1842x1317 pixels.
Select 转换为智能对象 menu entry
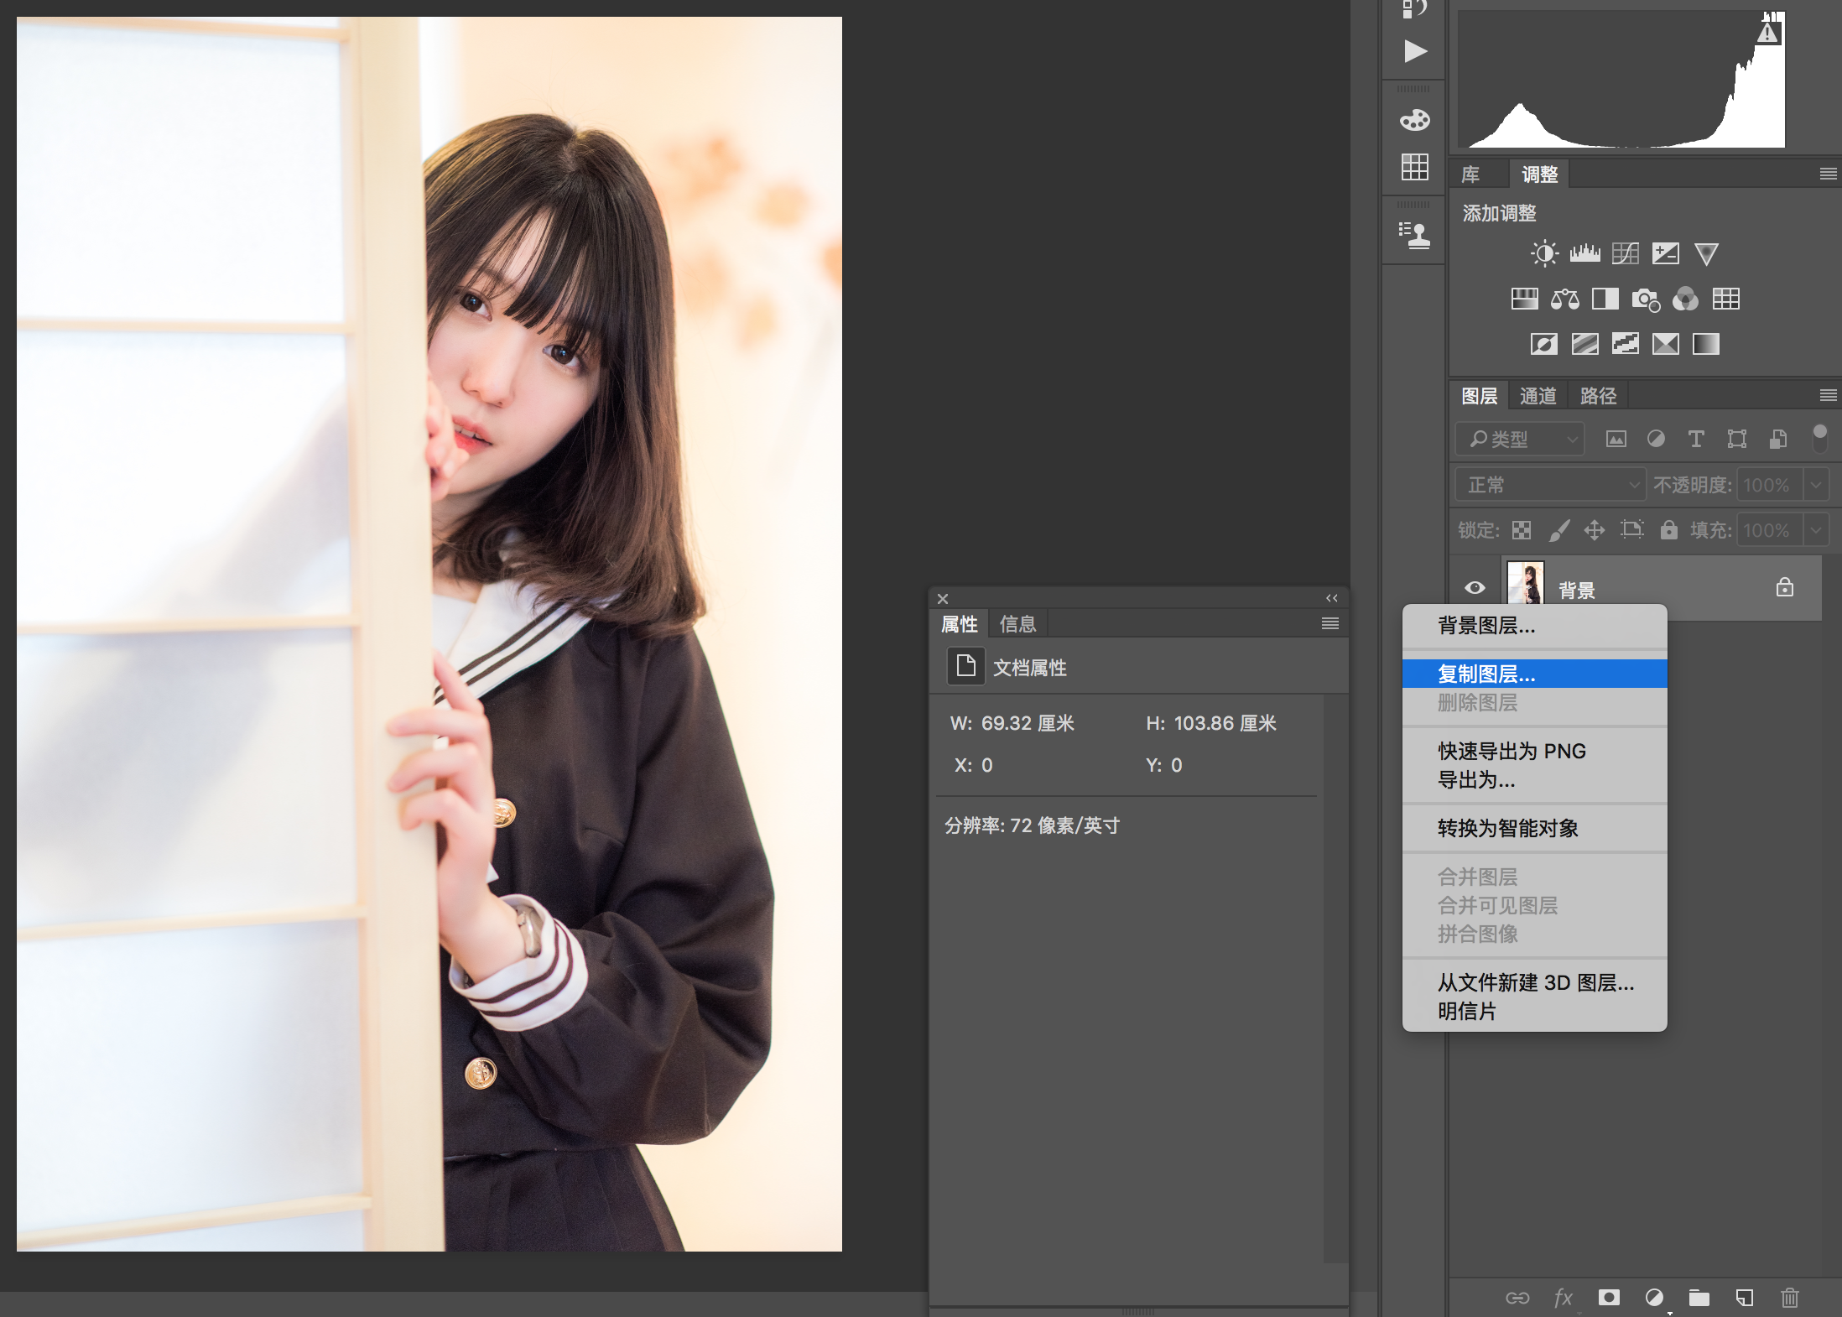click(x=1507, y=828)
